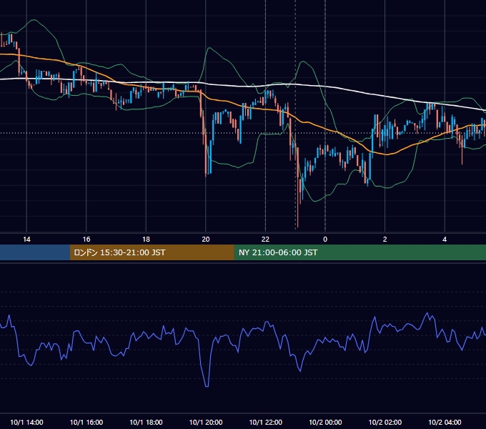Click the 10/1 22:00 date label
This screenshot has width=486, height=429.
(266, 422)
